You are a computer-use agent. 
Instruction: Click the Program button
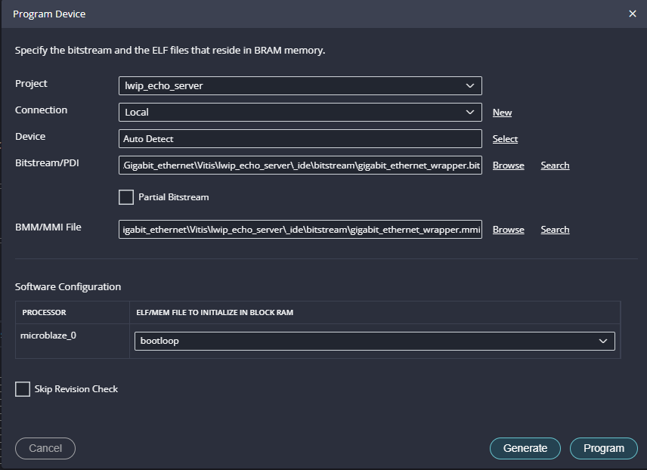(x=603, y=448)
